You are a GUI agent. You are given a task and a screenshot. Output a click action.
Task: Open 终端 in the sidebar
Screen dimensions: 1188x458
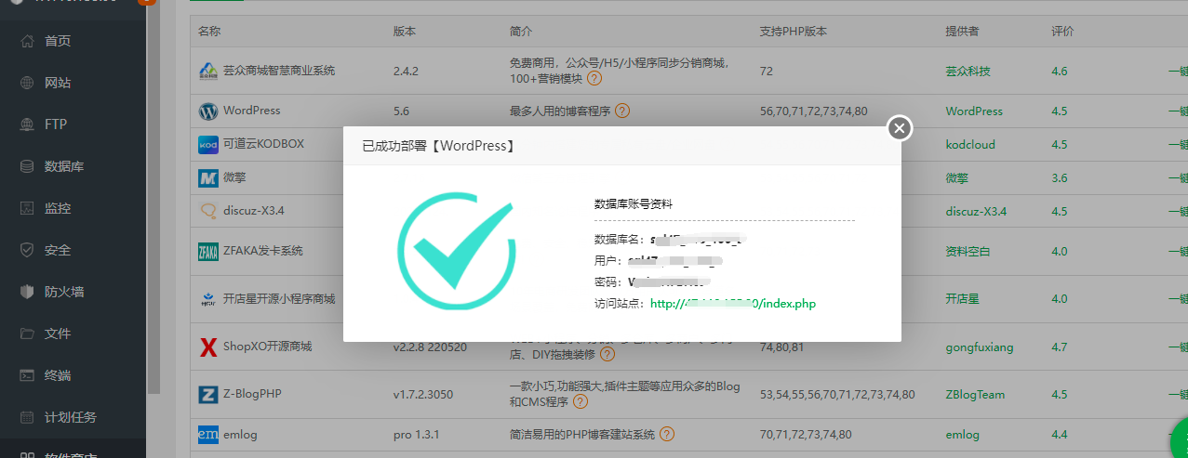tap(58, 375)
